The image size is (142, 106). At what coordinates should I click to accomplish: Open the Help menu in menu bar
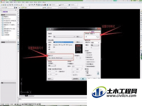click(x=44, y=2)
